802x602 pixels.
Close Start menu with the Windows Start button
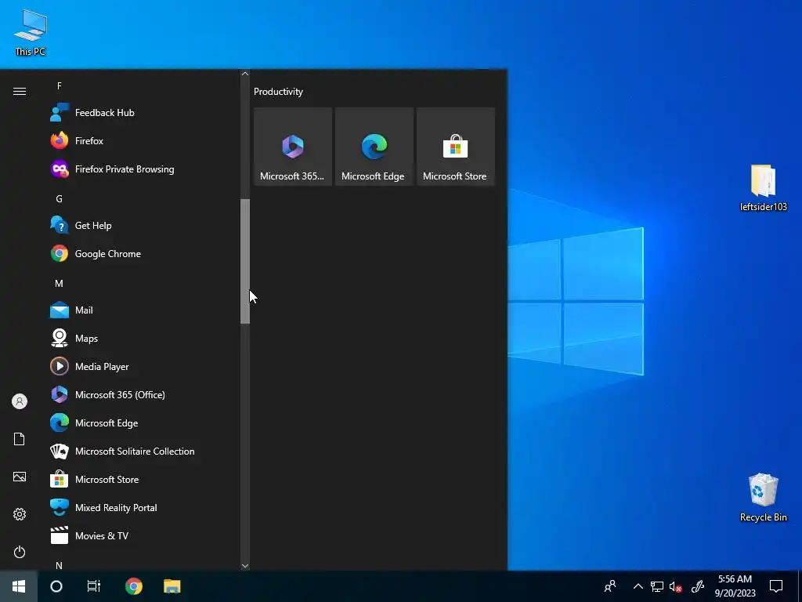click(x=19, y=586)
